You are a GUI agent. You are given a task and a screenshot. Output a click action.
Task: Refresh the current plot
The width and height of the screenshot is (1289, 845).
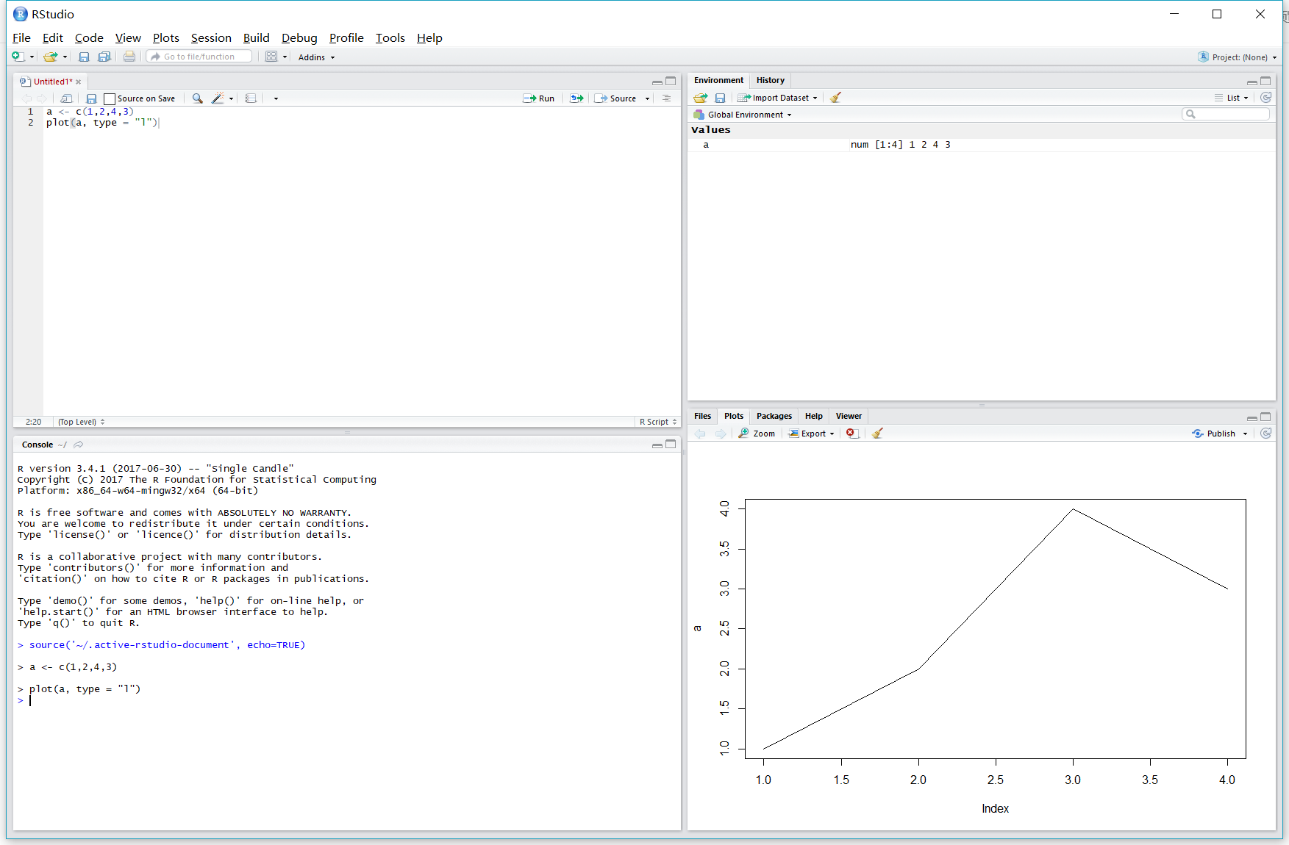click(x=1265, y=434)
